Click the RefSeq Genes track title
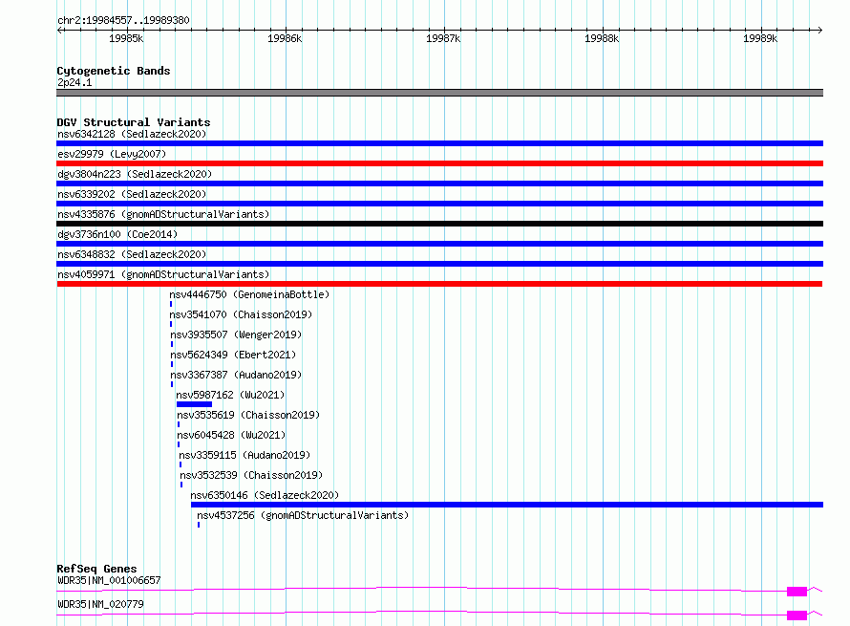Screen dimensions: 850x626 pos(96,569)
